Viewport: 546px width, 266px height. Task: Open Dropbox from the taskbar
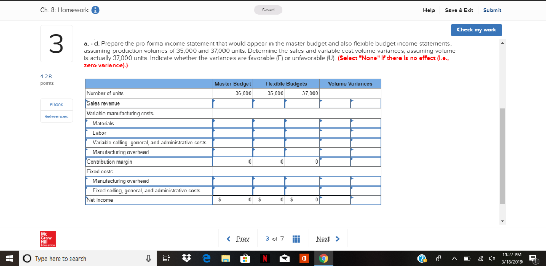pos(187,259)
